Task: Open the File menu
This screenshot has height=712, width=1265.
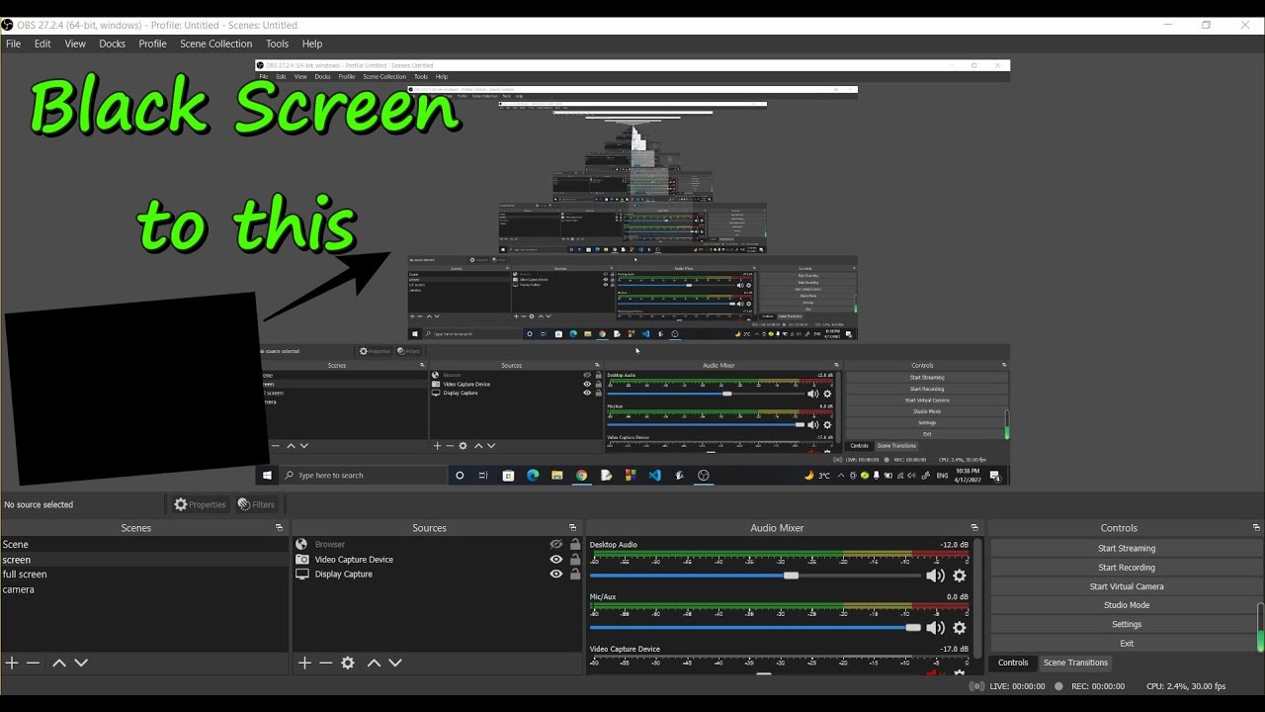Action: (x=13, y=44)
